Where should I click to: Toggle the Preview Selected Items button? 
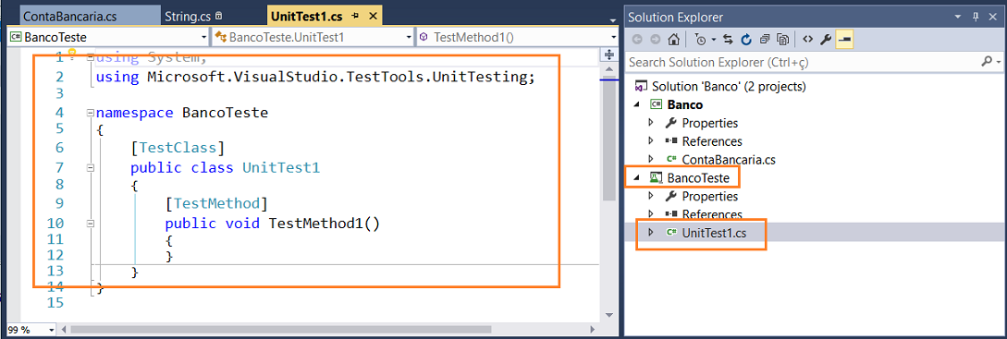click(x=844, y=40)
